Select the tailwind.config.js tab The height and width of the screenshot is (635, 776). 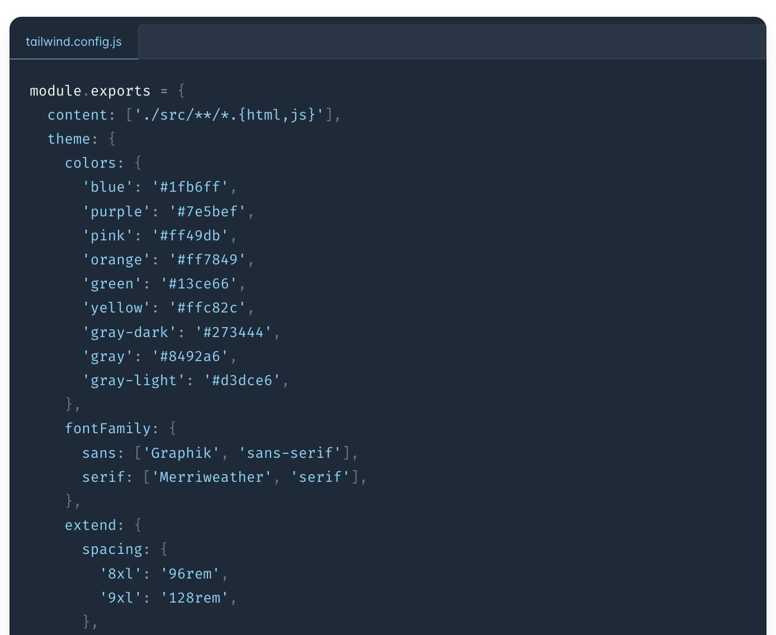click(x=74, y=42)
